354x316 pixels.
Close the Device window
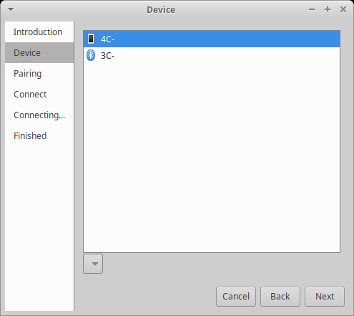[x=343, y=9]
